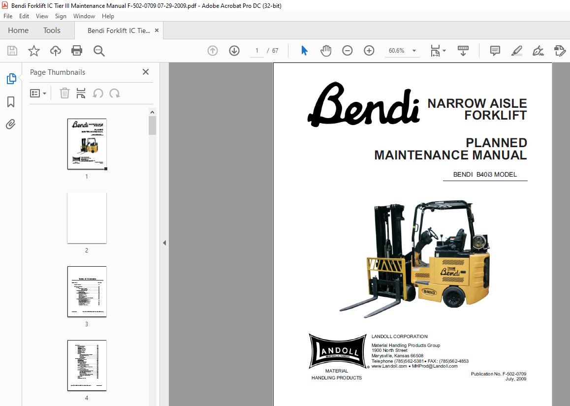Activate the Hand pan tool
The image size is (570, 406).
(x=326, y=51)
